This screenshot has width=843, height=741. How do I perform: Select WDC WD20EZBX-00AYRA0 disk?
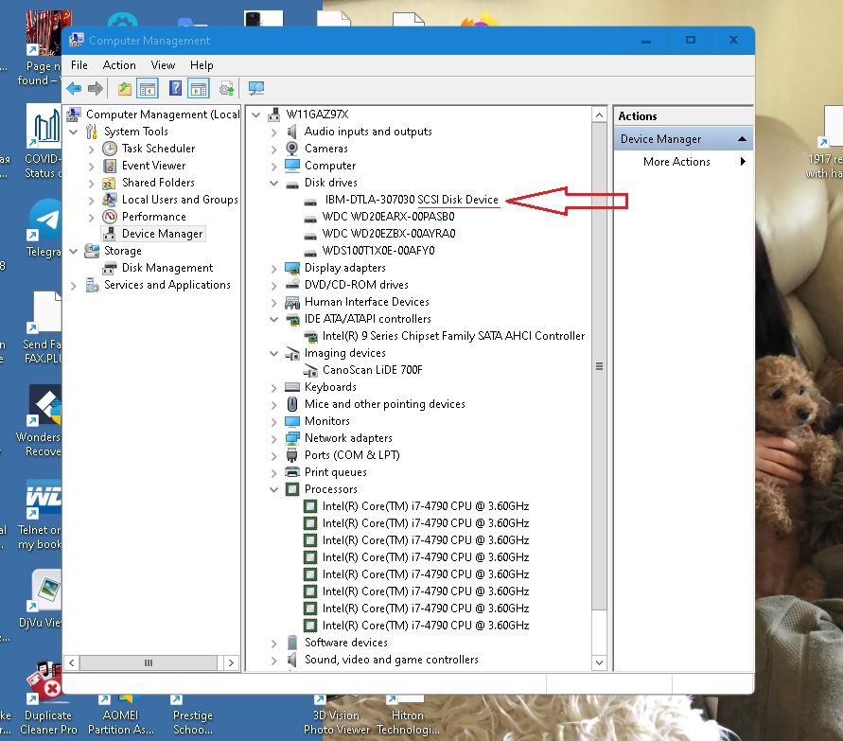(389, 234)
